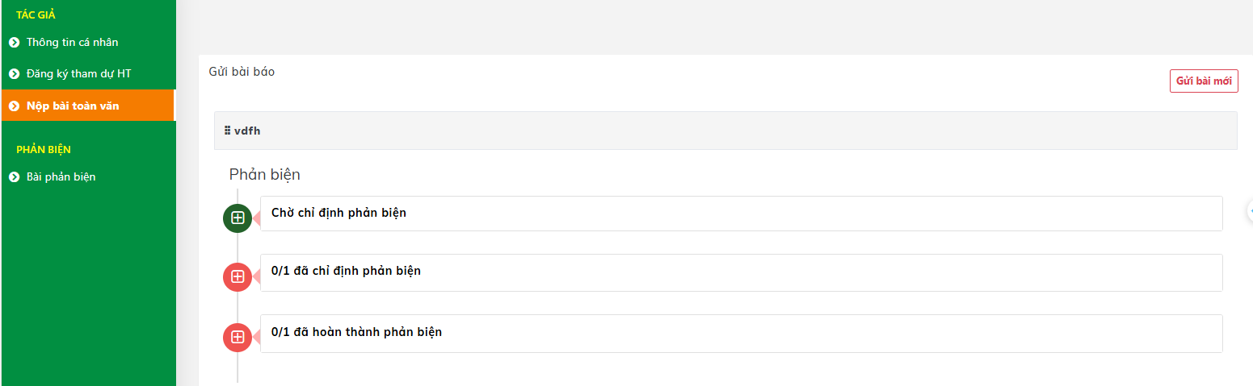This screenshot has height=386, width=1253.
Task: Click the red plus icon for đã chỉ định phản biện
Action: [x=238, y=276]
